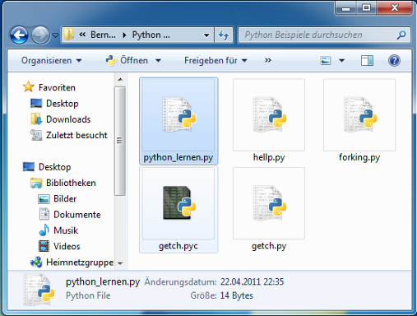The height and width of the screenshot is (316, 417).
Task: Click Python File type in details pane
Action: tap(88, 295)
